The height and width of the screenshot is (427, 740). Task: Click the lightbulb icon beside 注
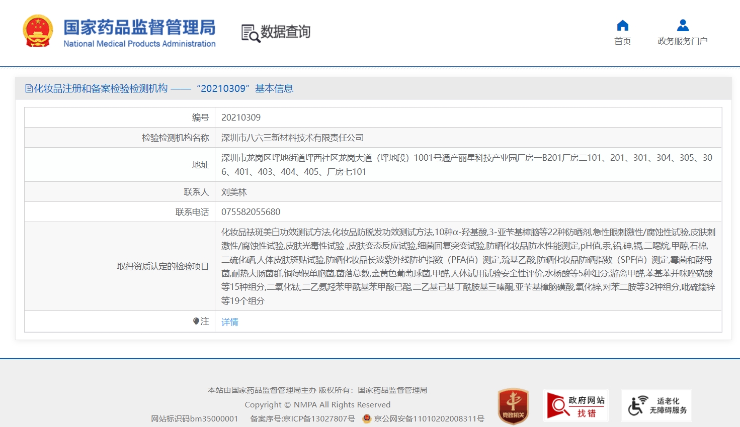(x=196, y=322)
